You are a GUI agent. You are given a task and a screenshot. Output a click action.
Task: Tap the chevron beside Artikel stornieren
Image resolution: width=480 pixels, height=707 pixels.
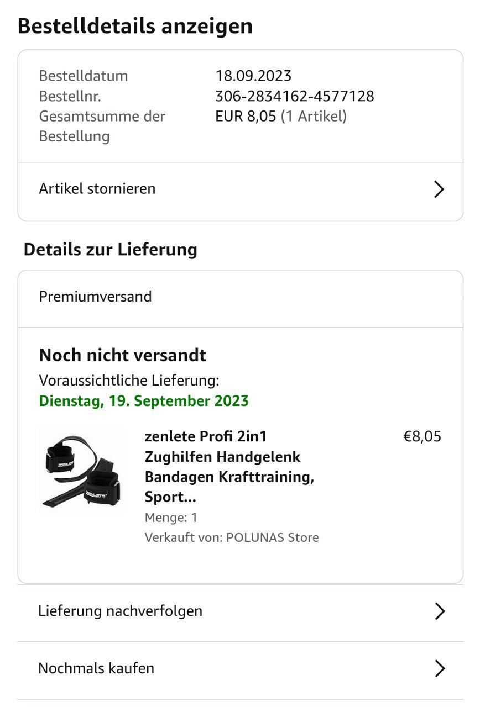coord(439,189)
